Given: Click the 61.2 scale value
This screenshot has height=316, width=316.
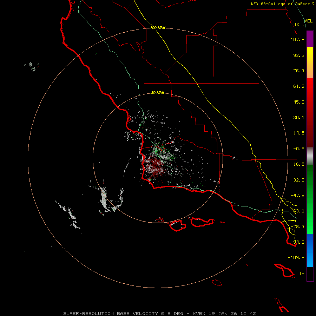Looking at the screenshot, I should click(299, 86).
